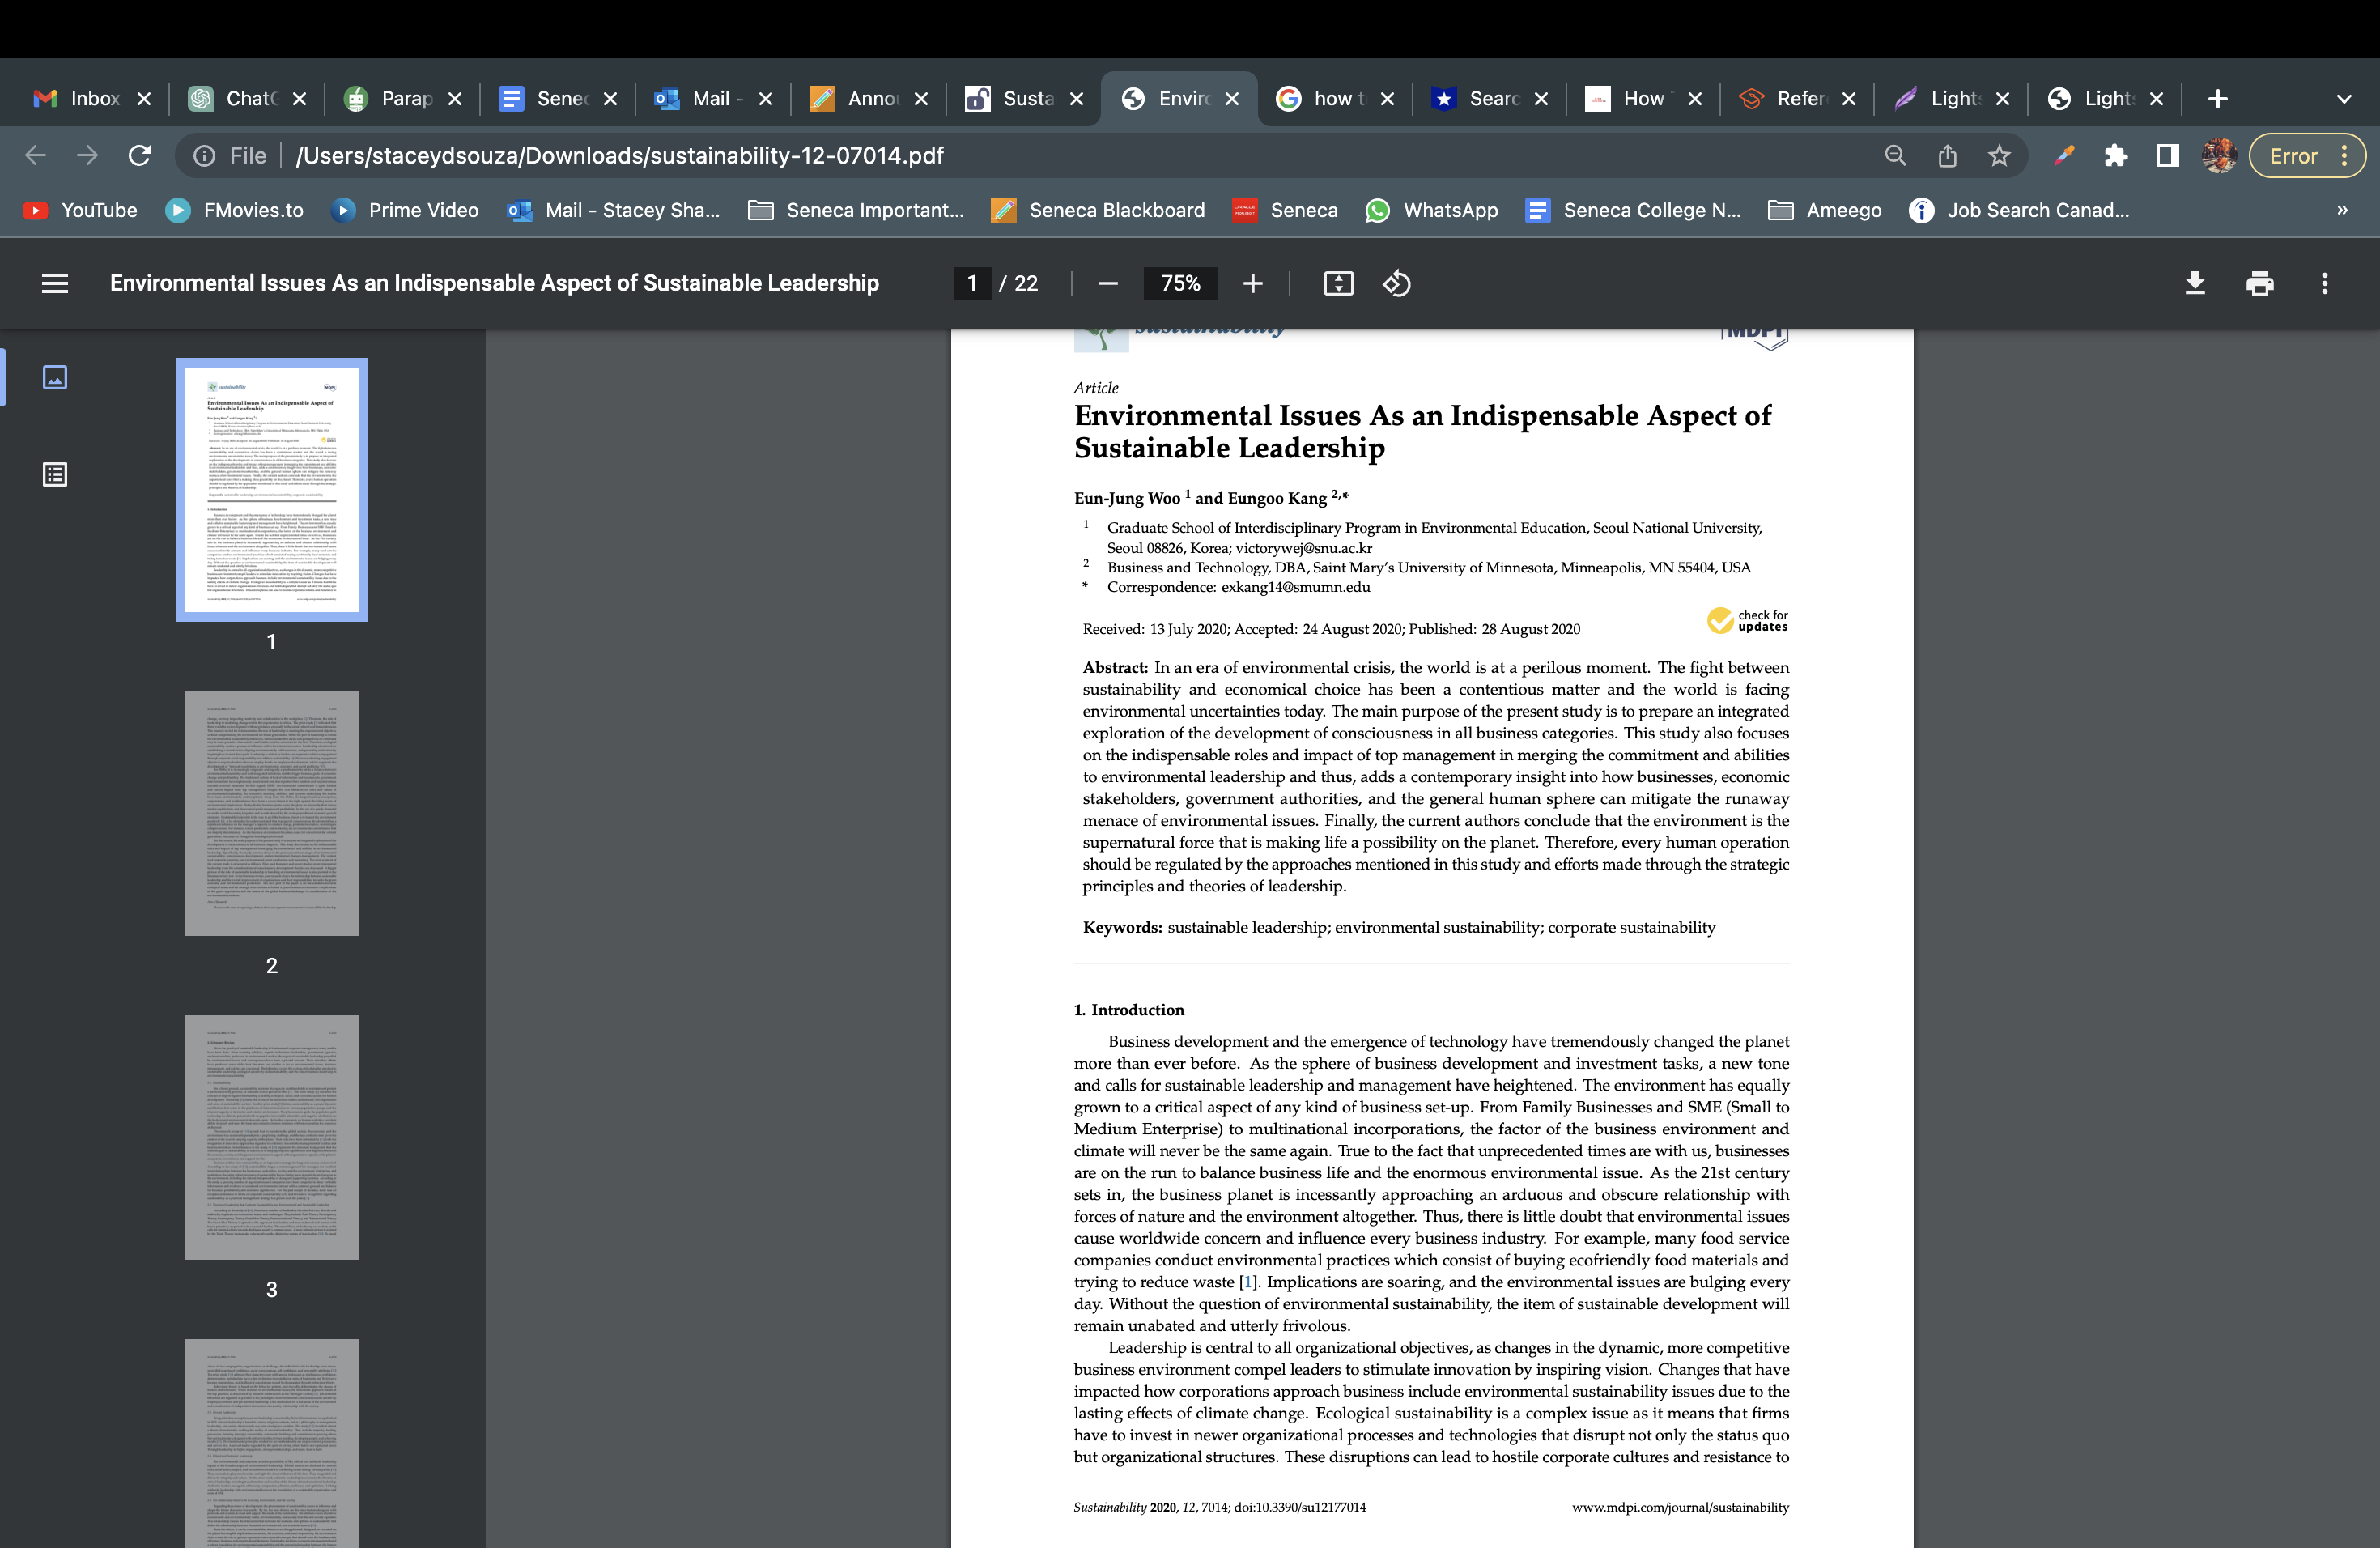Image resolution: width=2380 pixels, height=1548 pixels.
Task: Close the Inbox tab
Action: point(144,98)
